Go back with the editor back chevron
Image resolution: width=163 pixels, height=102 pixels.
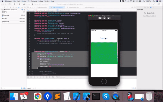coord(30,7)
